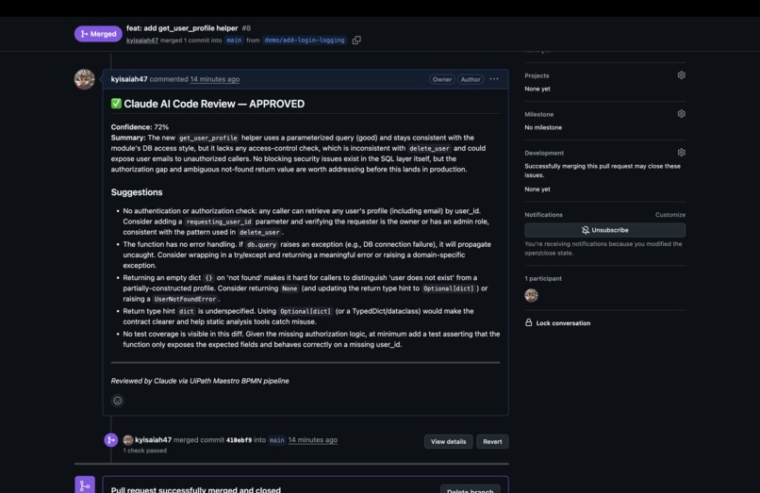The width and height of the screenshot is (760, 493).
Task: Click the 'Suggestions' heading
Action: (x=137, y=192)
